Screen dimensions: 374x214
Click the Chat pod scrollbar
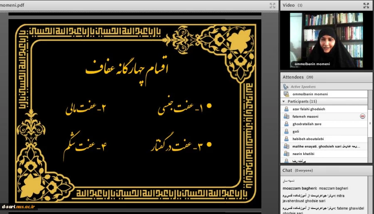(x=370, y=195)
